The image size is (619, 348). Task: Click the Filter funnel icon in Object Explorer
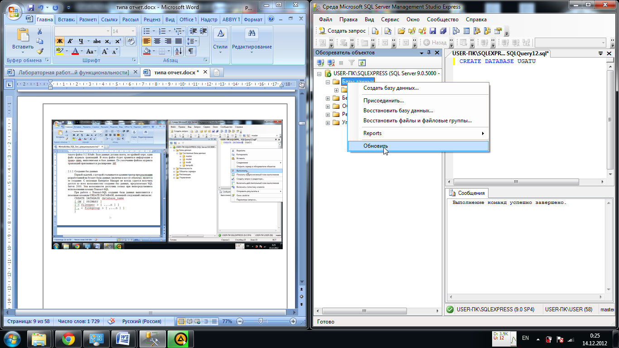pos(352,63)
